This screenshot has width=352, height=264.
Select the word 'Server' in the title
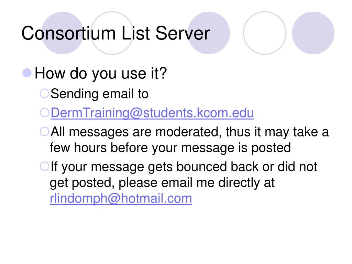(x=183, y=33)
